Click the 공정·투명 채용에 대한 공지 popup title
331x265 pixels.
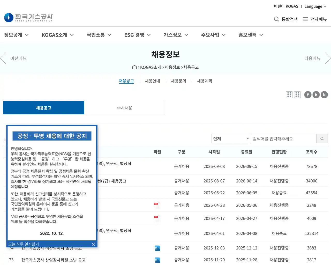click(x=52, y=136)
